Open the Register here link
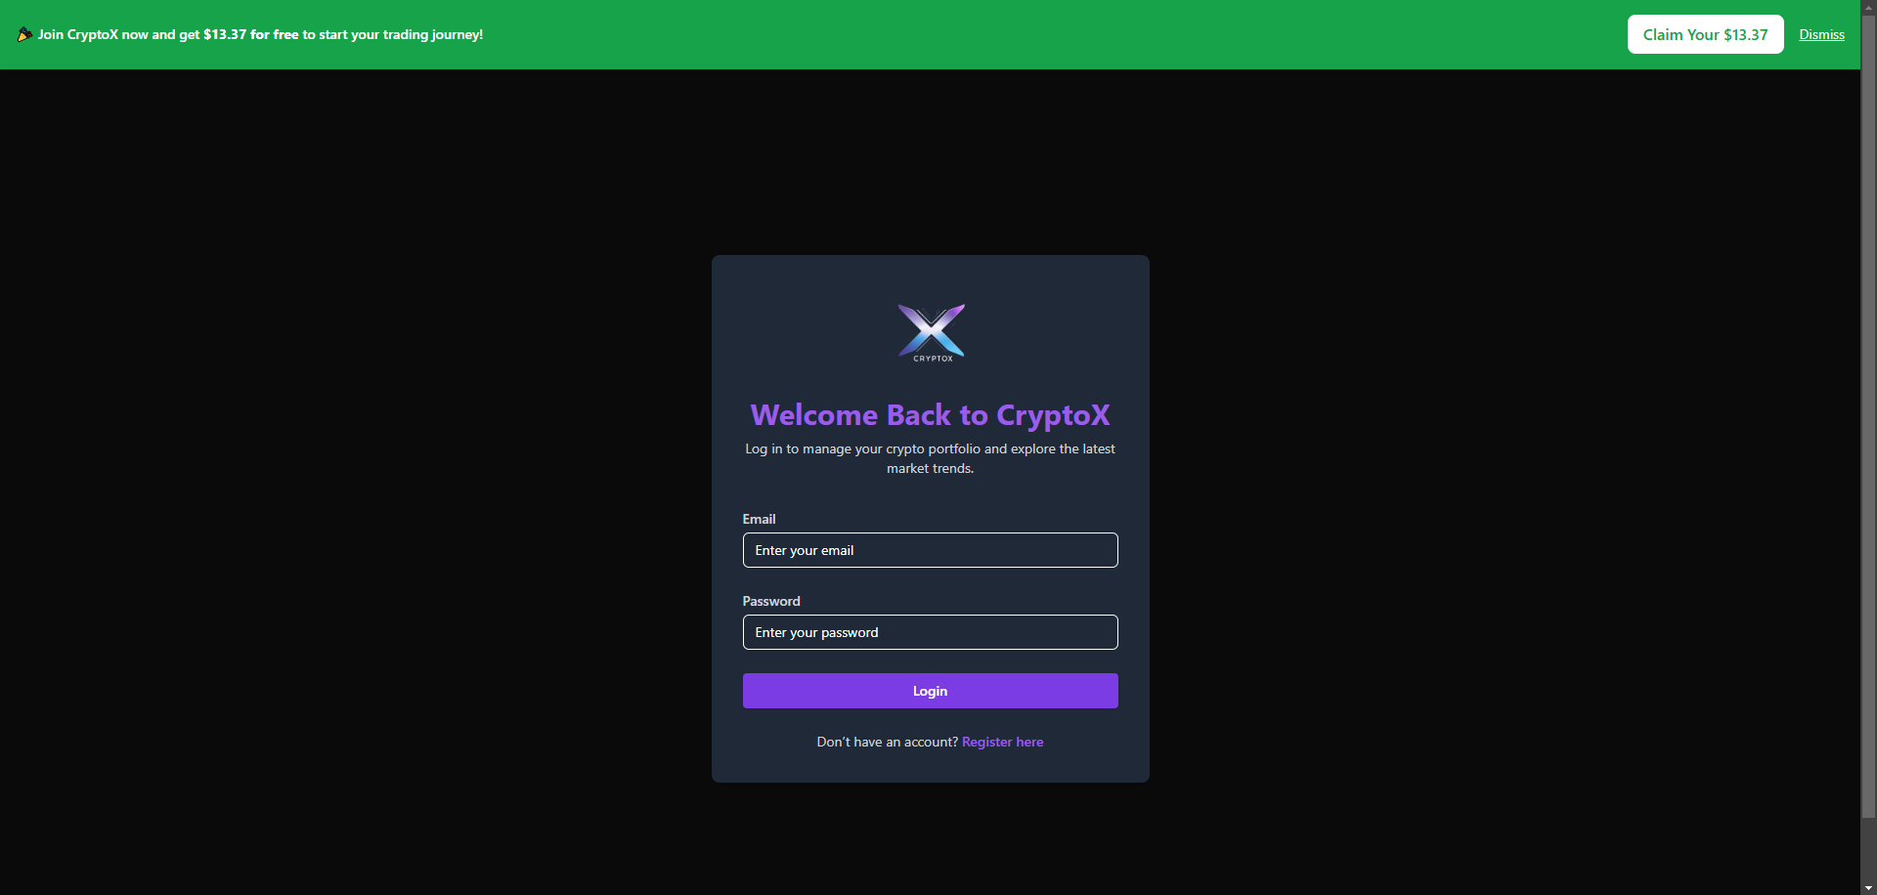1877x895 pixels. (1002, 742)
